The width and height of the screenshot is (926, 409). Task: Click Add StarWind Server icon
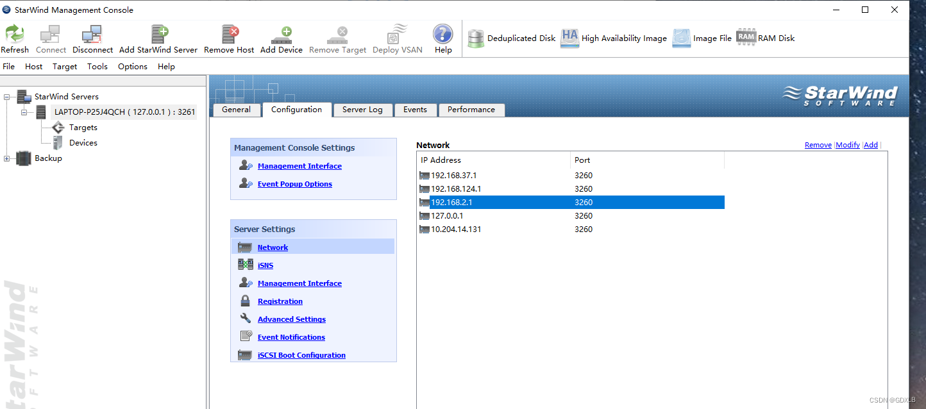(x=159, y=34)
